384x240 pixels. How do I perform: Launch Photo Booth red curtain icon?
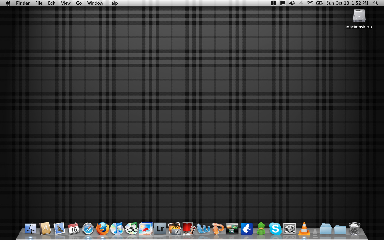pyautogui.click(x=189, y=229)
